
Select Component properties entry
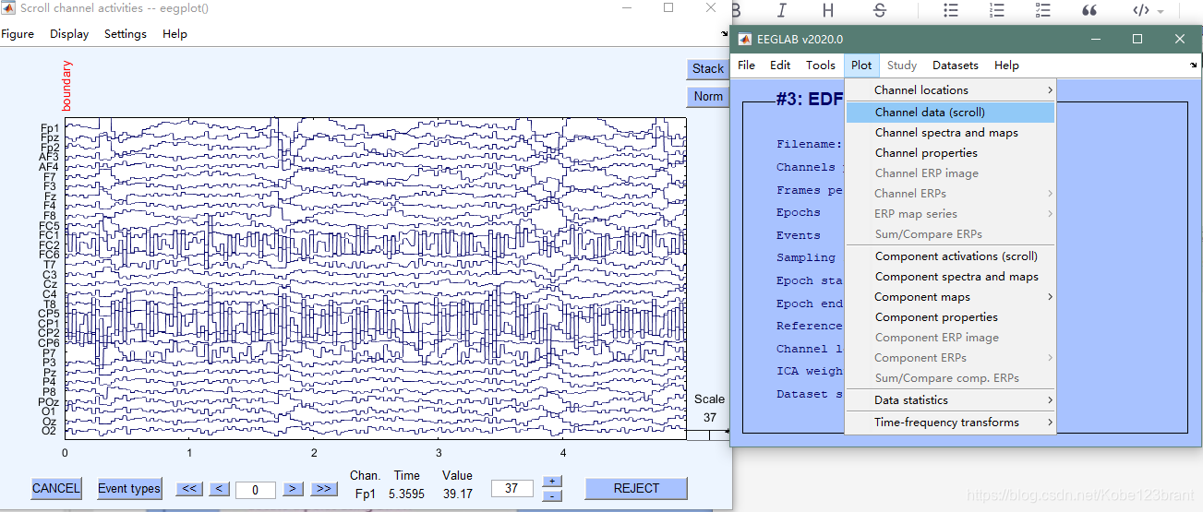tap(950, 317)
